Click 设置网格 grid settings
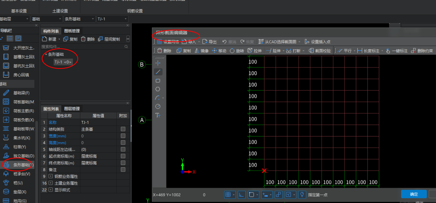The height and width of the screenshot is (203, 436). (x=168, y=42)
